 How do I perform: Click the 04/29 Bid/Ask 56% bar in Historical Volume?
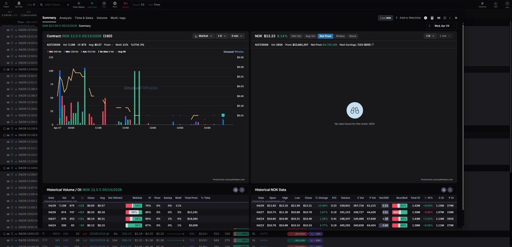(x=134, y=205)
